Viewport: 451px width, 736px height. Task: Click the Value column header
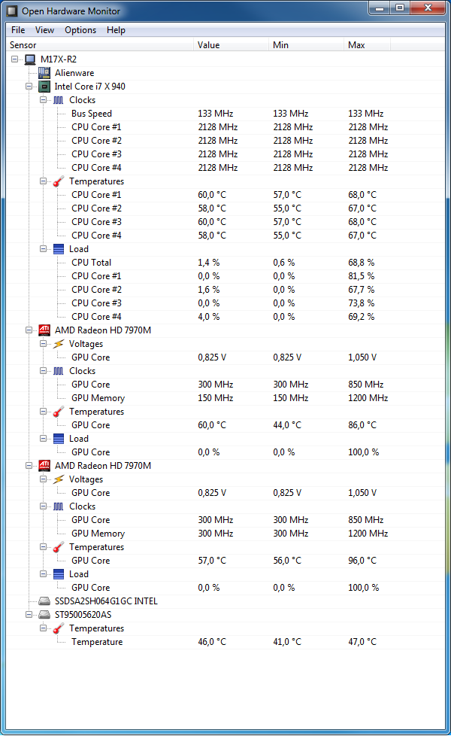pyautogui.click(x=231, y=45)
